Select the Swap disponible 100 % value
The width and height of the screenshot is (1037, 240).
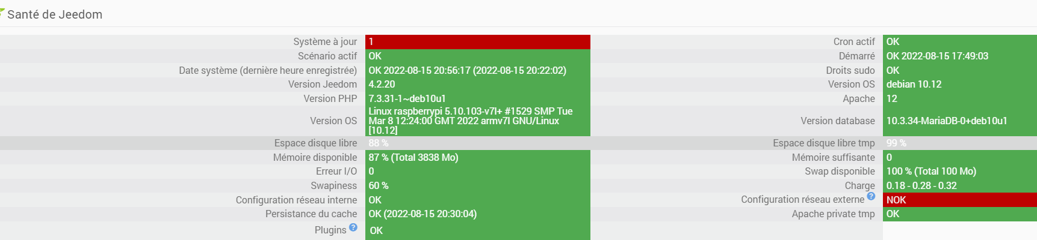pyautogui.click(x=931, y=172)
